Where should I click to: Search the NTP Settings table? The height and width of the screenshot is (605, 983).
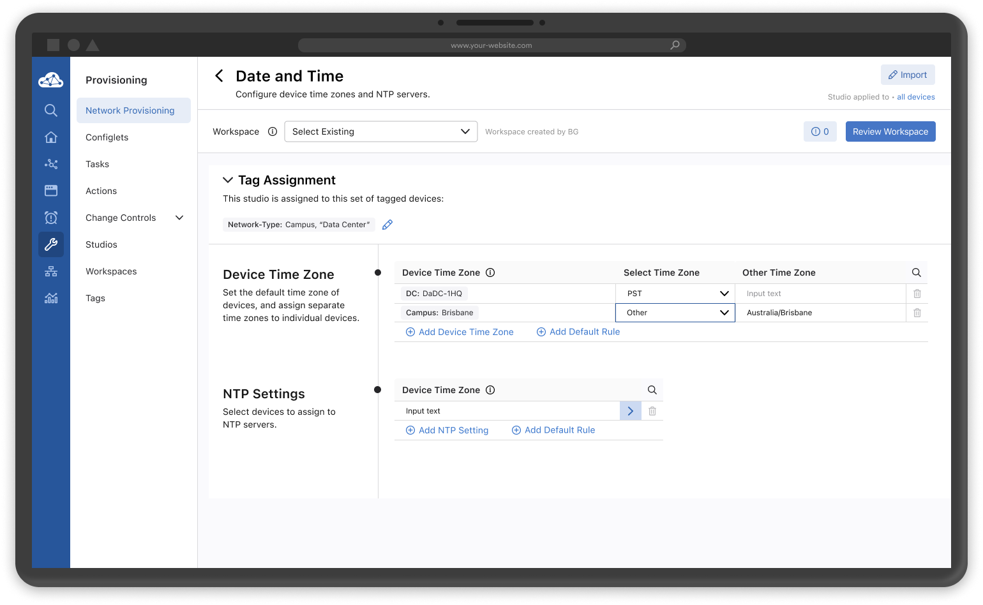[652, 390]
